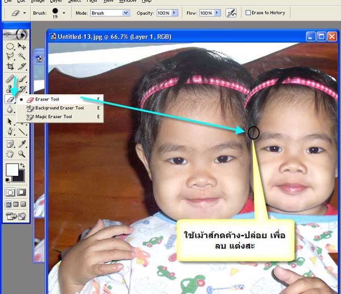Select the History Brush tool

point(22,89)
